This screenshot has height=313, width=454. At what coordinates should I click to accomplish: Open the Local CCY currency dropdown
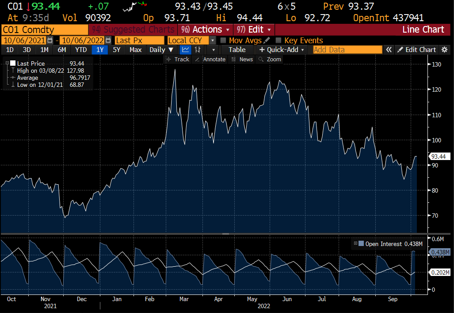click(212, 40)
